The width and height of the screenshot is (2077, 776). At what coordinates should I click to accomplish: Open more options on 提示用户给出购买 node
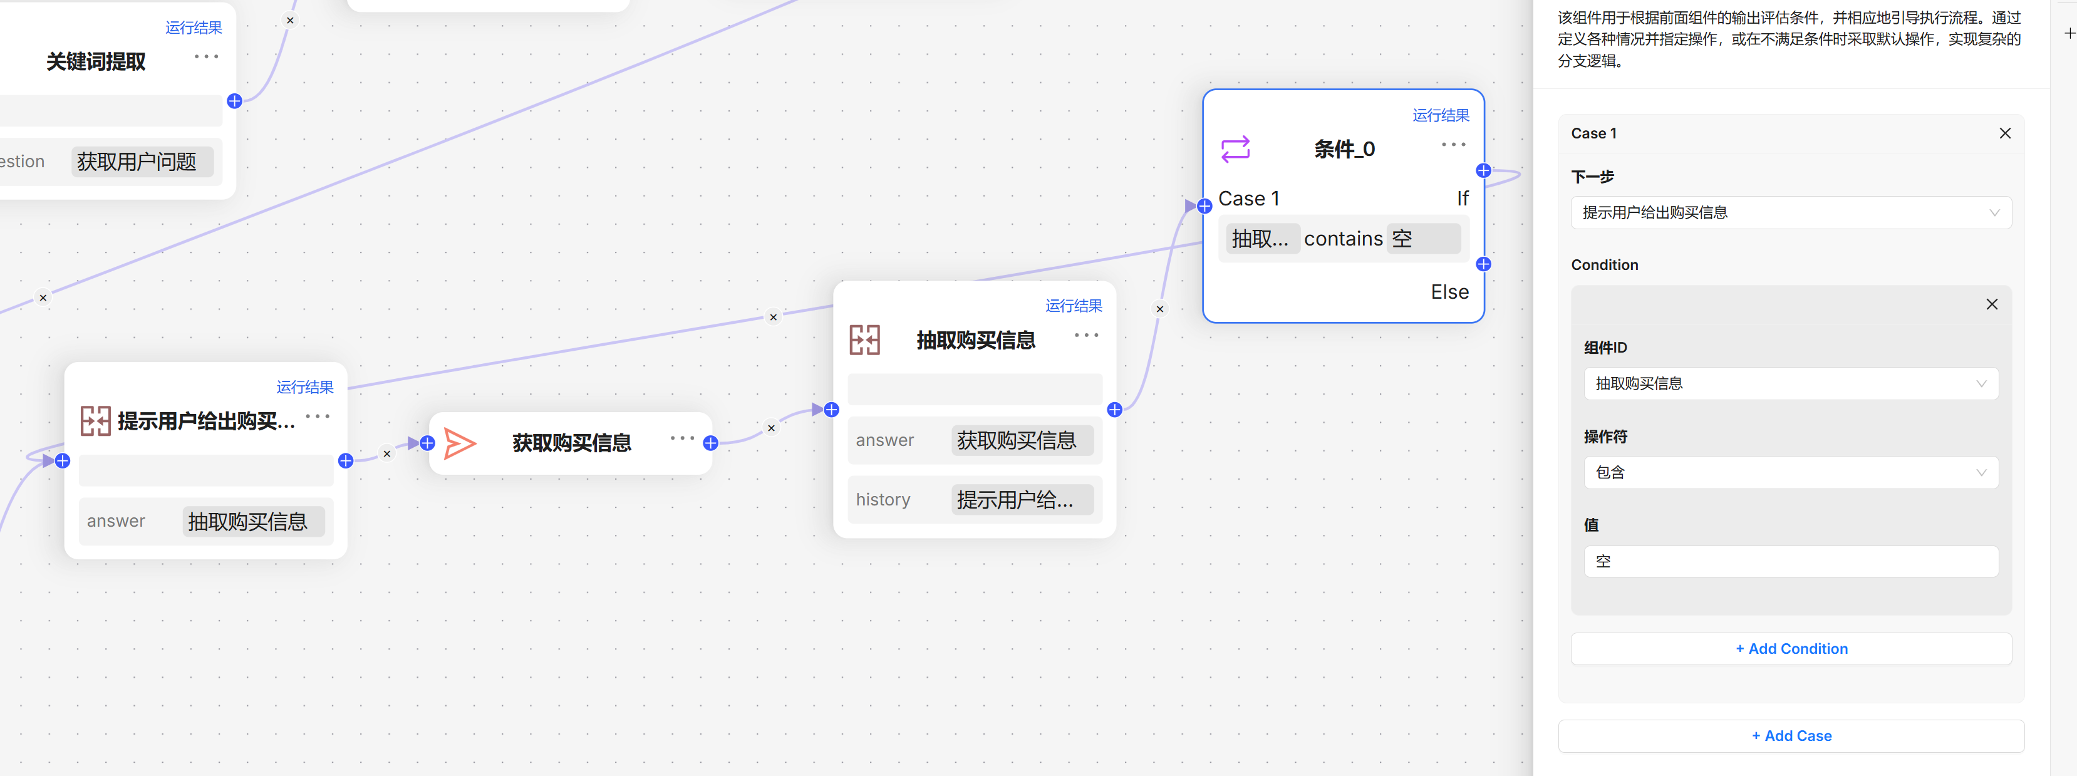click(318, 416)
